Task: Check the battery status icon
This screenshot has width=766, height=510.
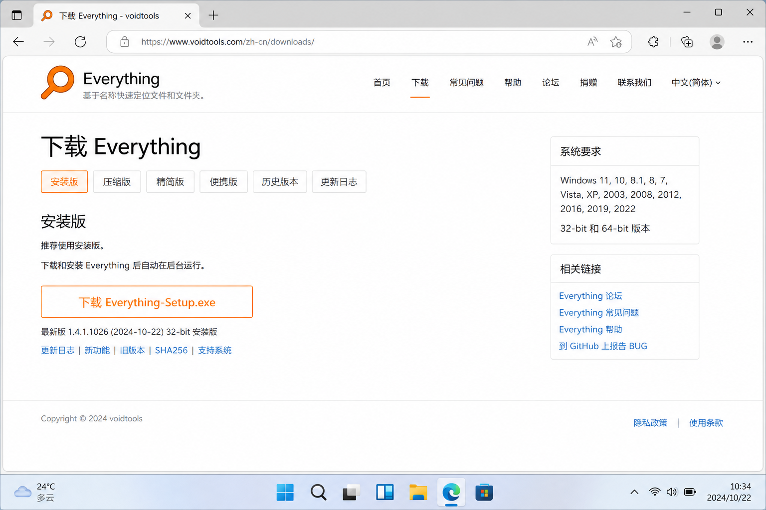Action: tap(690, 492)
